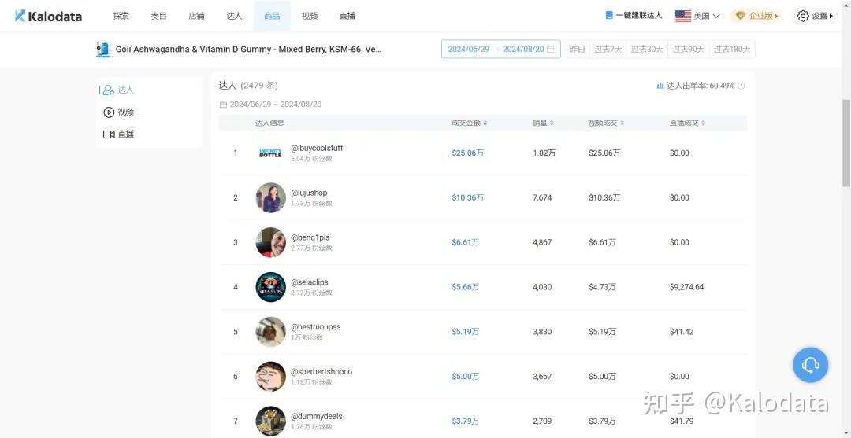Switch to the 店铺 navigation tab

pyautogui.click(x=196, y=16)
